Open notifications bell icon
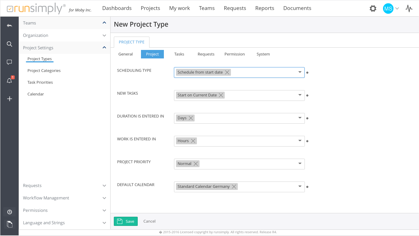The height and width of the screenshot is (236, 419). pos(9,81)
